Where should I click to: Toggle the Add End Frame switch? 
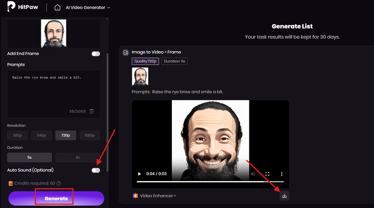click(95, 54)
